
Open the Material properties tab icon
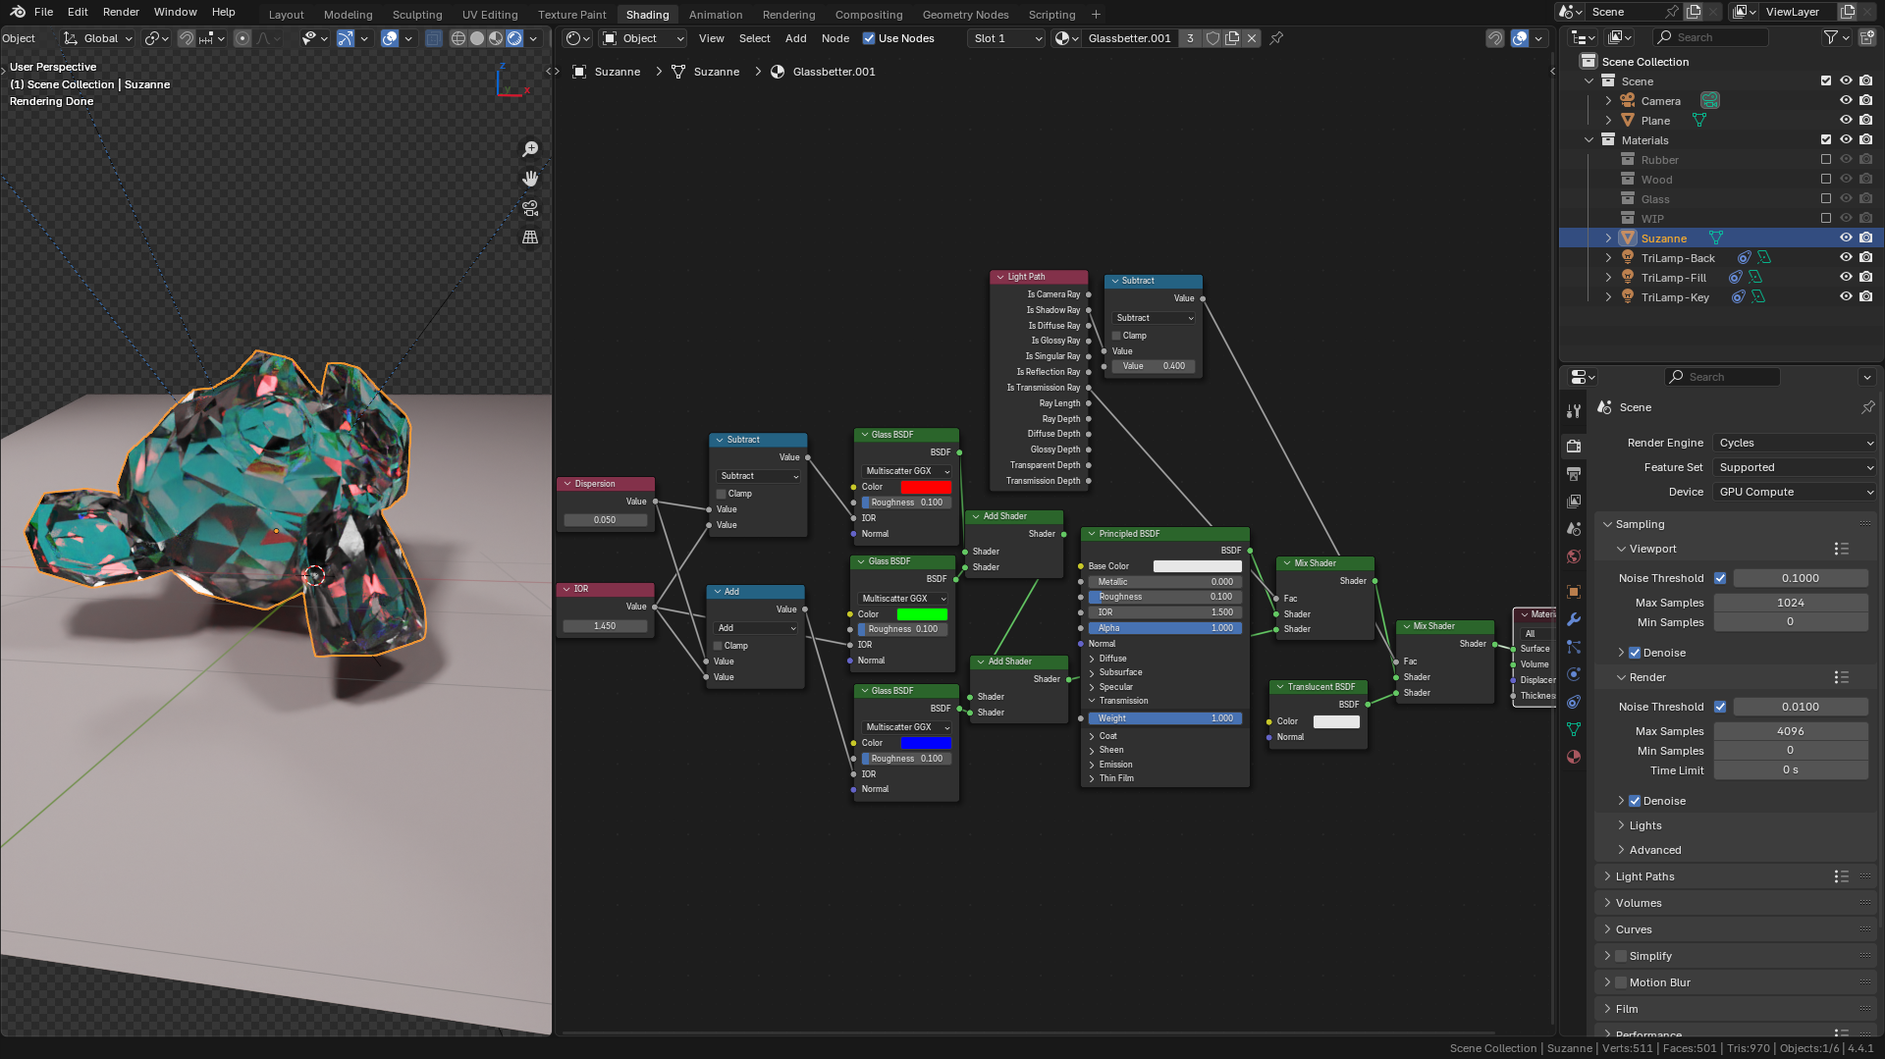pos(1574,757)
